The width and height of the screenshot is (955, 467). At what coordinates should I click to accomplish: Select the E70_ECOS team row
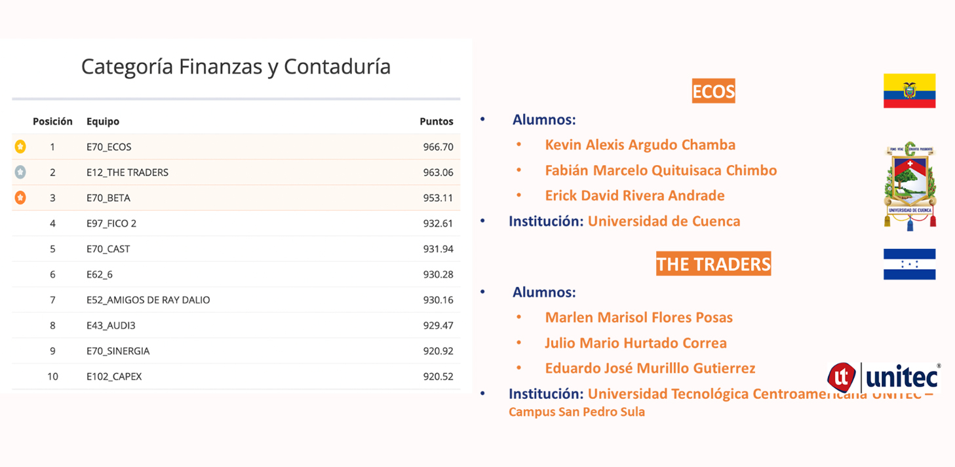[x=236, y=147]
